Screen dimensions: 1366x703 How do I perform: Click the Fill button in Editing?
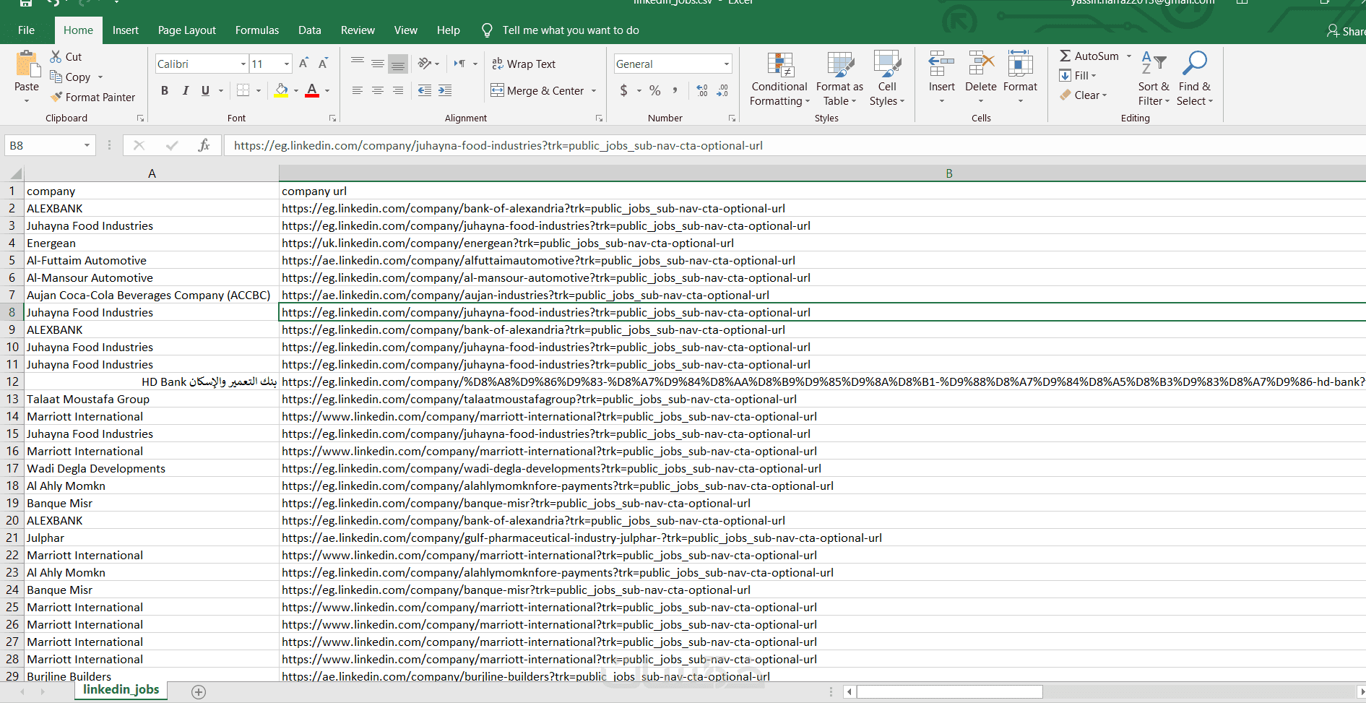pos(1078,75)
